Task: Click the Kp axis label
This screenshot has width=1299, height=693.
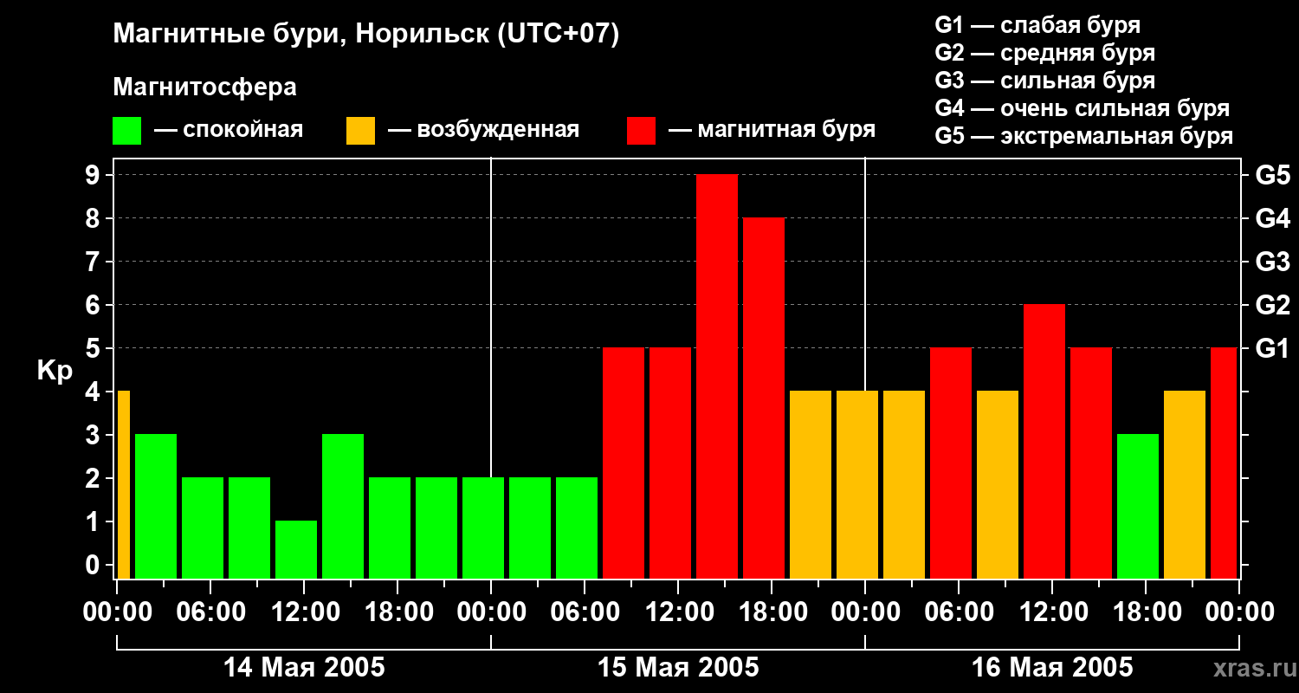Action: pyautogui.click(x=55, y=371)
